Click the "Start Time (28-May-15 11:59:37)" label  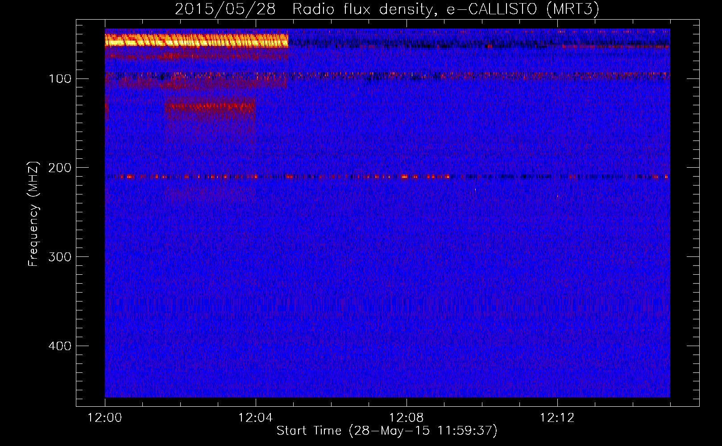click(x=387, y=431)
